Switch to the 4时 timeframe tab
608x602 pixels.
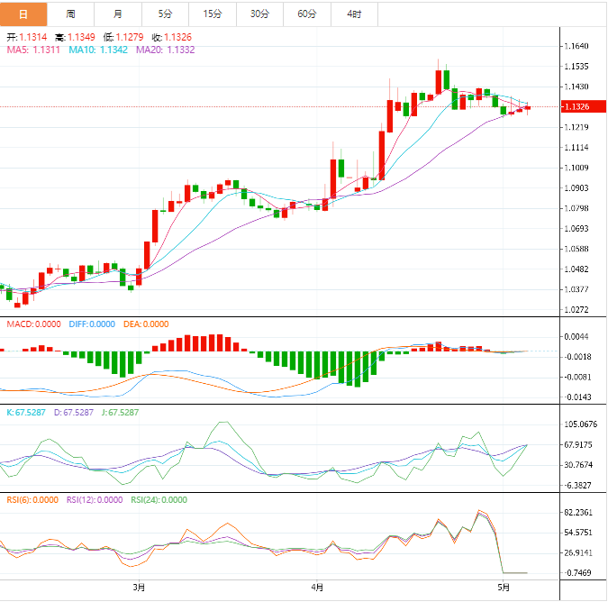[x=354, y=14]
